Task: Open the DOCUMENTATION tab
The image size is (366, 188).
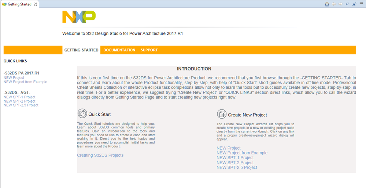Action: pos(119,50)
